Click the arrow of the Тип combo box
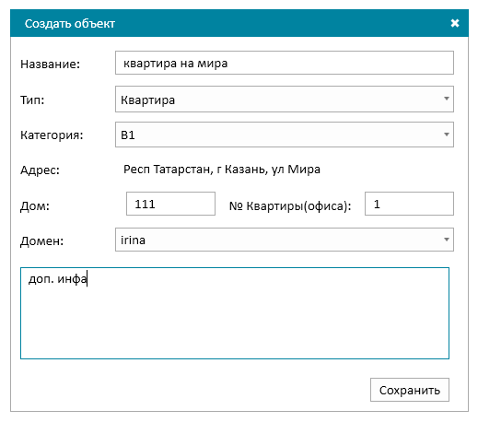 [x=447, y=99]
